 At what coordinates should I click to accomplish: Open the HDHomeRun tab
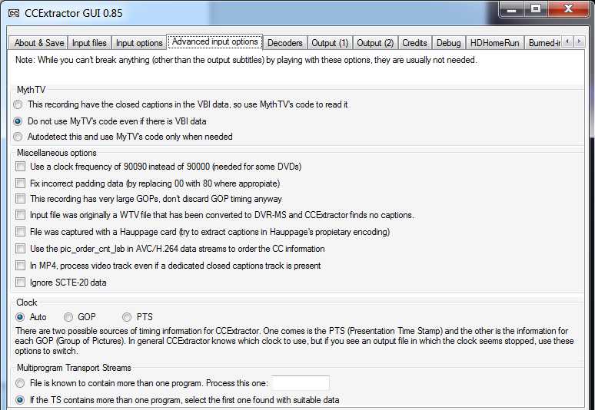tap(494, 43)
